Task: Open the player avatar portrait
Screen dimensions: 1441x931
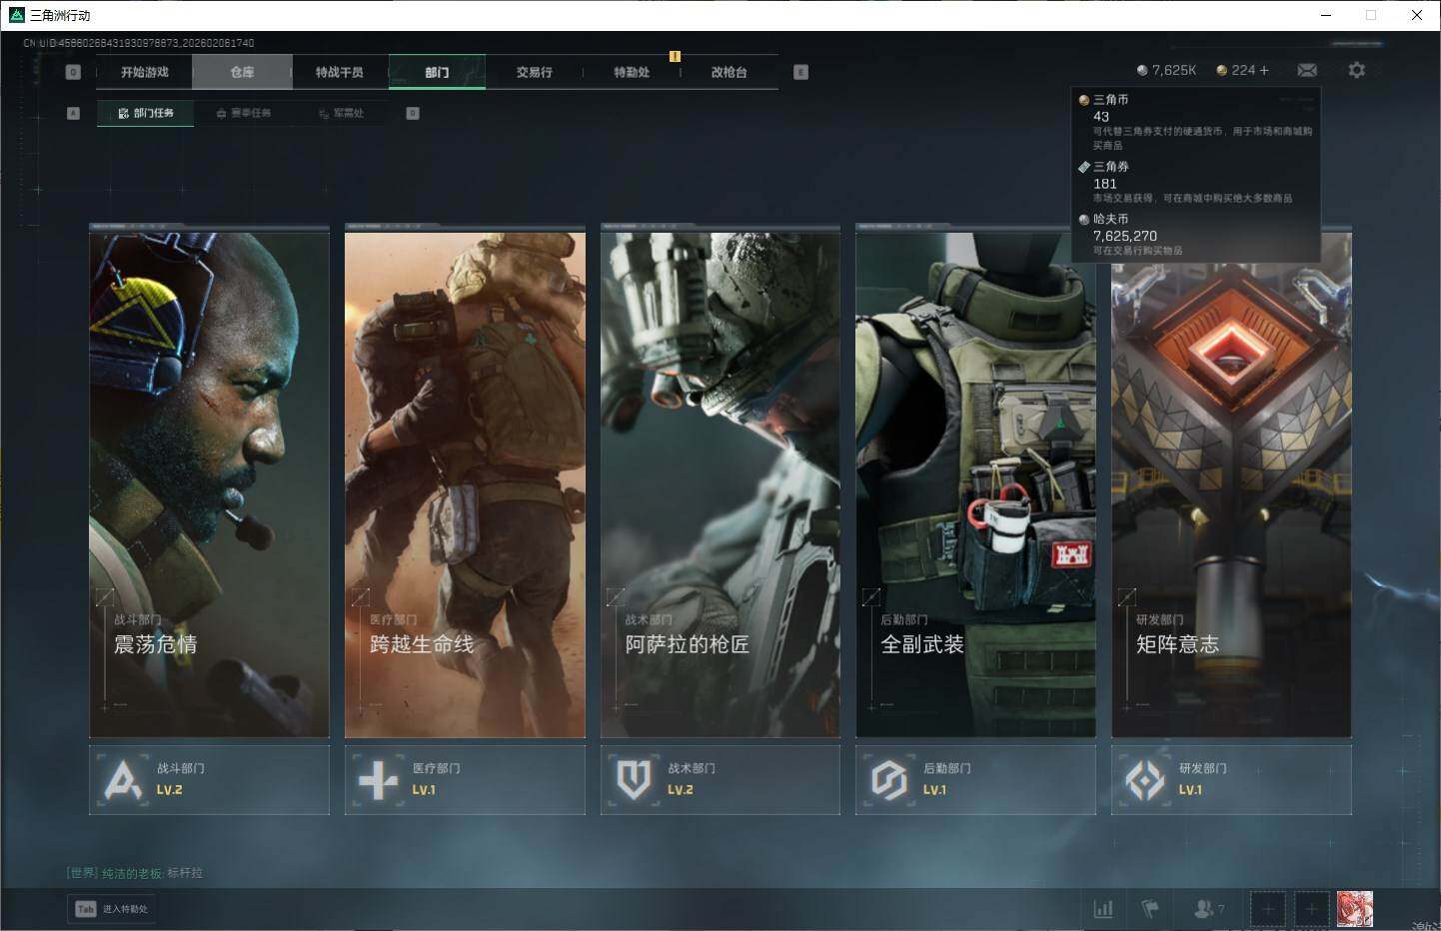Action: pos(1354,909)
